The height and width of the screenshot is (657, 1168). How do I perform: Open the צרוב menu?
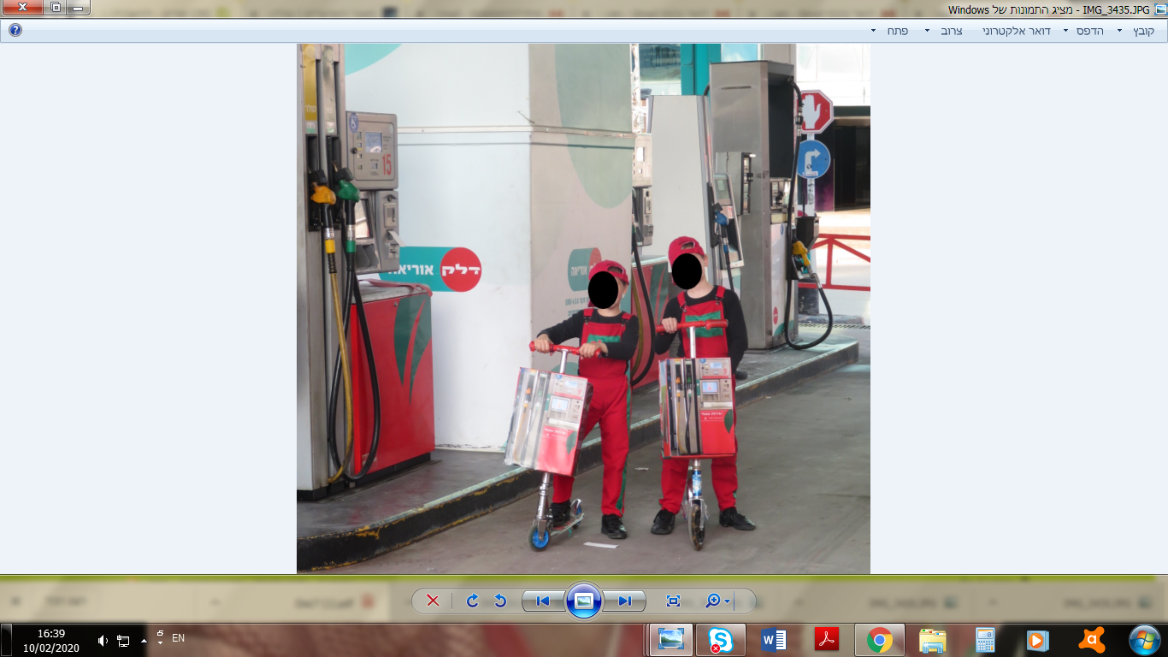[951, 31]
